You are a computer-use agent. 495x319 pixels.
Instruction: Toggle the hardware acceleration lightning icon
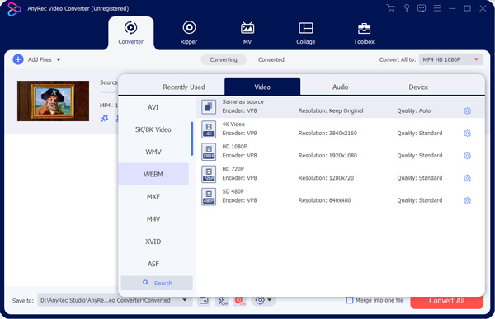point(223,301)
